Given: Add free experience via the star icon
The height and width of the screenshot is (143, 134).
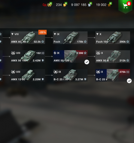Looking at the screenshot, I should pyautogui.click(x=110, y=4).
